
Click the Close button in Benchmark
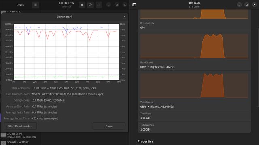pos(109,126)
